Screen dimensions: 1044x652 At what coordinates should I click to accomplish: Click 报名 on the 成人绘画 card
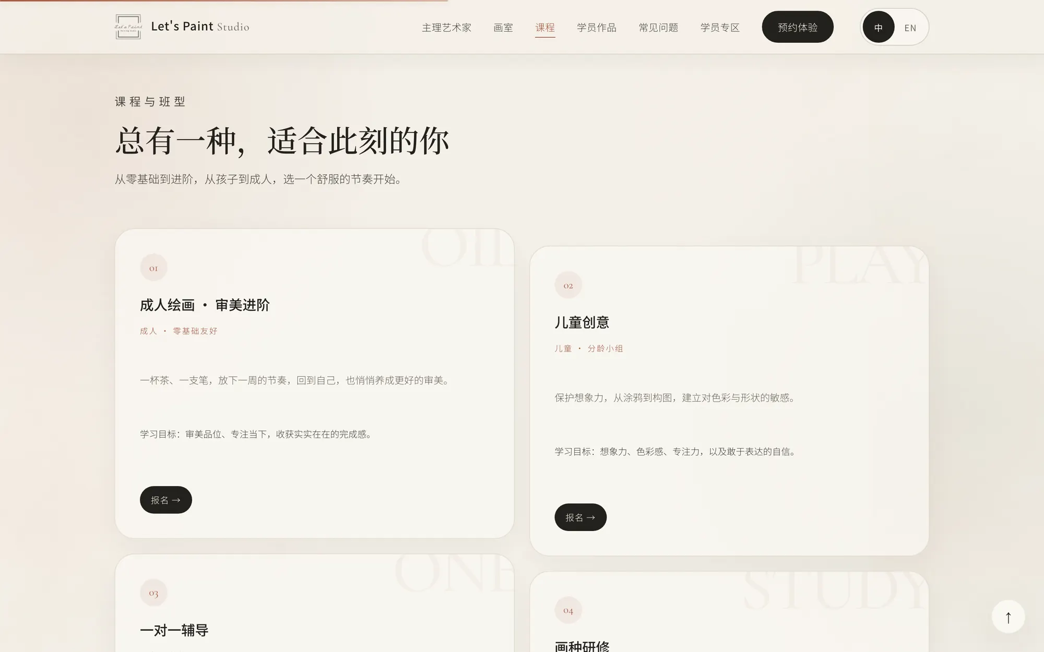pyautogui.click(x=166, y=500)
